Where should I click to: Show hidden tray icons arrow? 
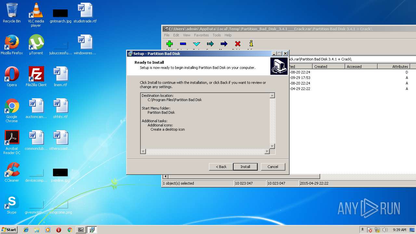[362, 230]
